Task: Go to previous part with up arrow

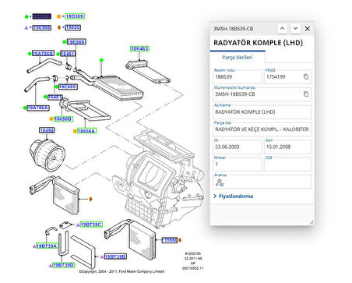Action: click(283, 28)
